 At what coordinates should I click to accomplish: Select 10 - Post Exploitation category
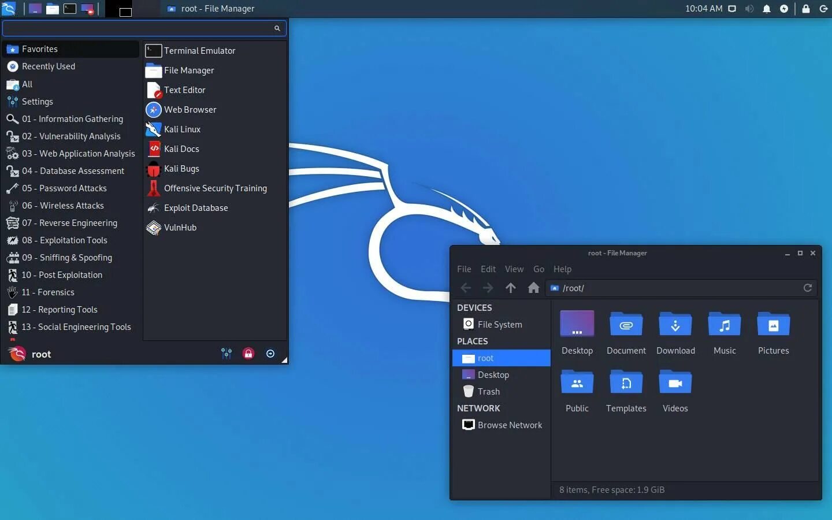71,275
